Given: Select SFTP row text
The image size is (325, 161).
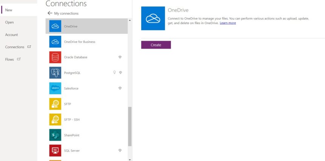Looking at the screenshot, I should click(68, 104).
